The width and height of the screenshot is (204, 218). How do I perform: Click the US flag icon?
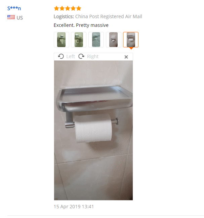[11, 17]
